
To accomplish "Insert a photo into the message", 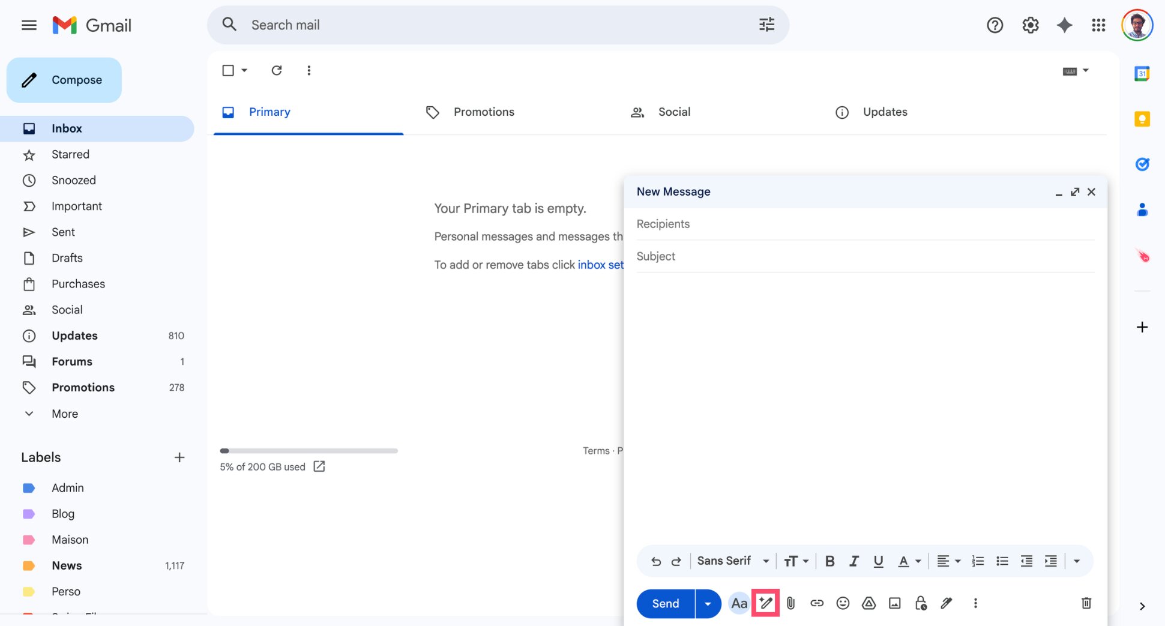I will [894, 603].
